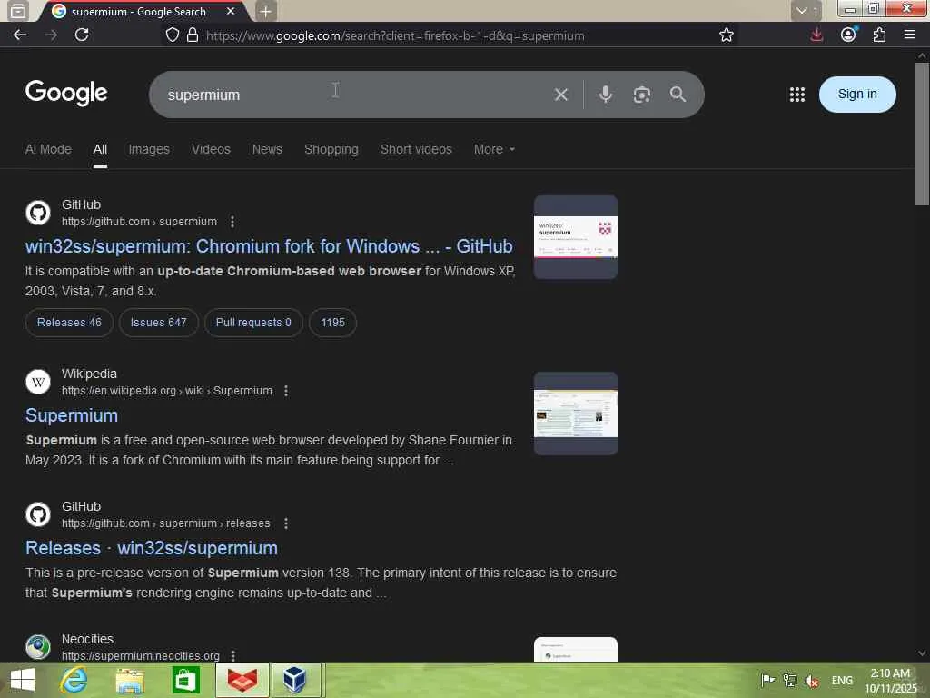The width and height of the screenshot is (930, 698).
Task: Go back with the browser back arrow
Action: [20, 35]
